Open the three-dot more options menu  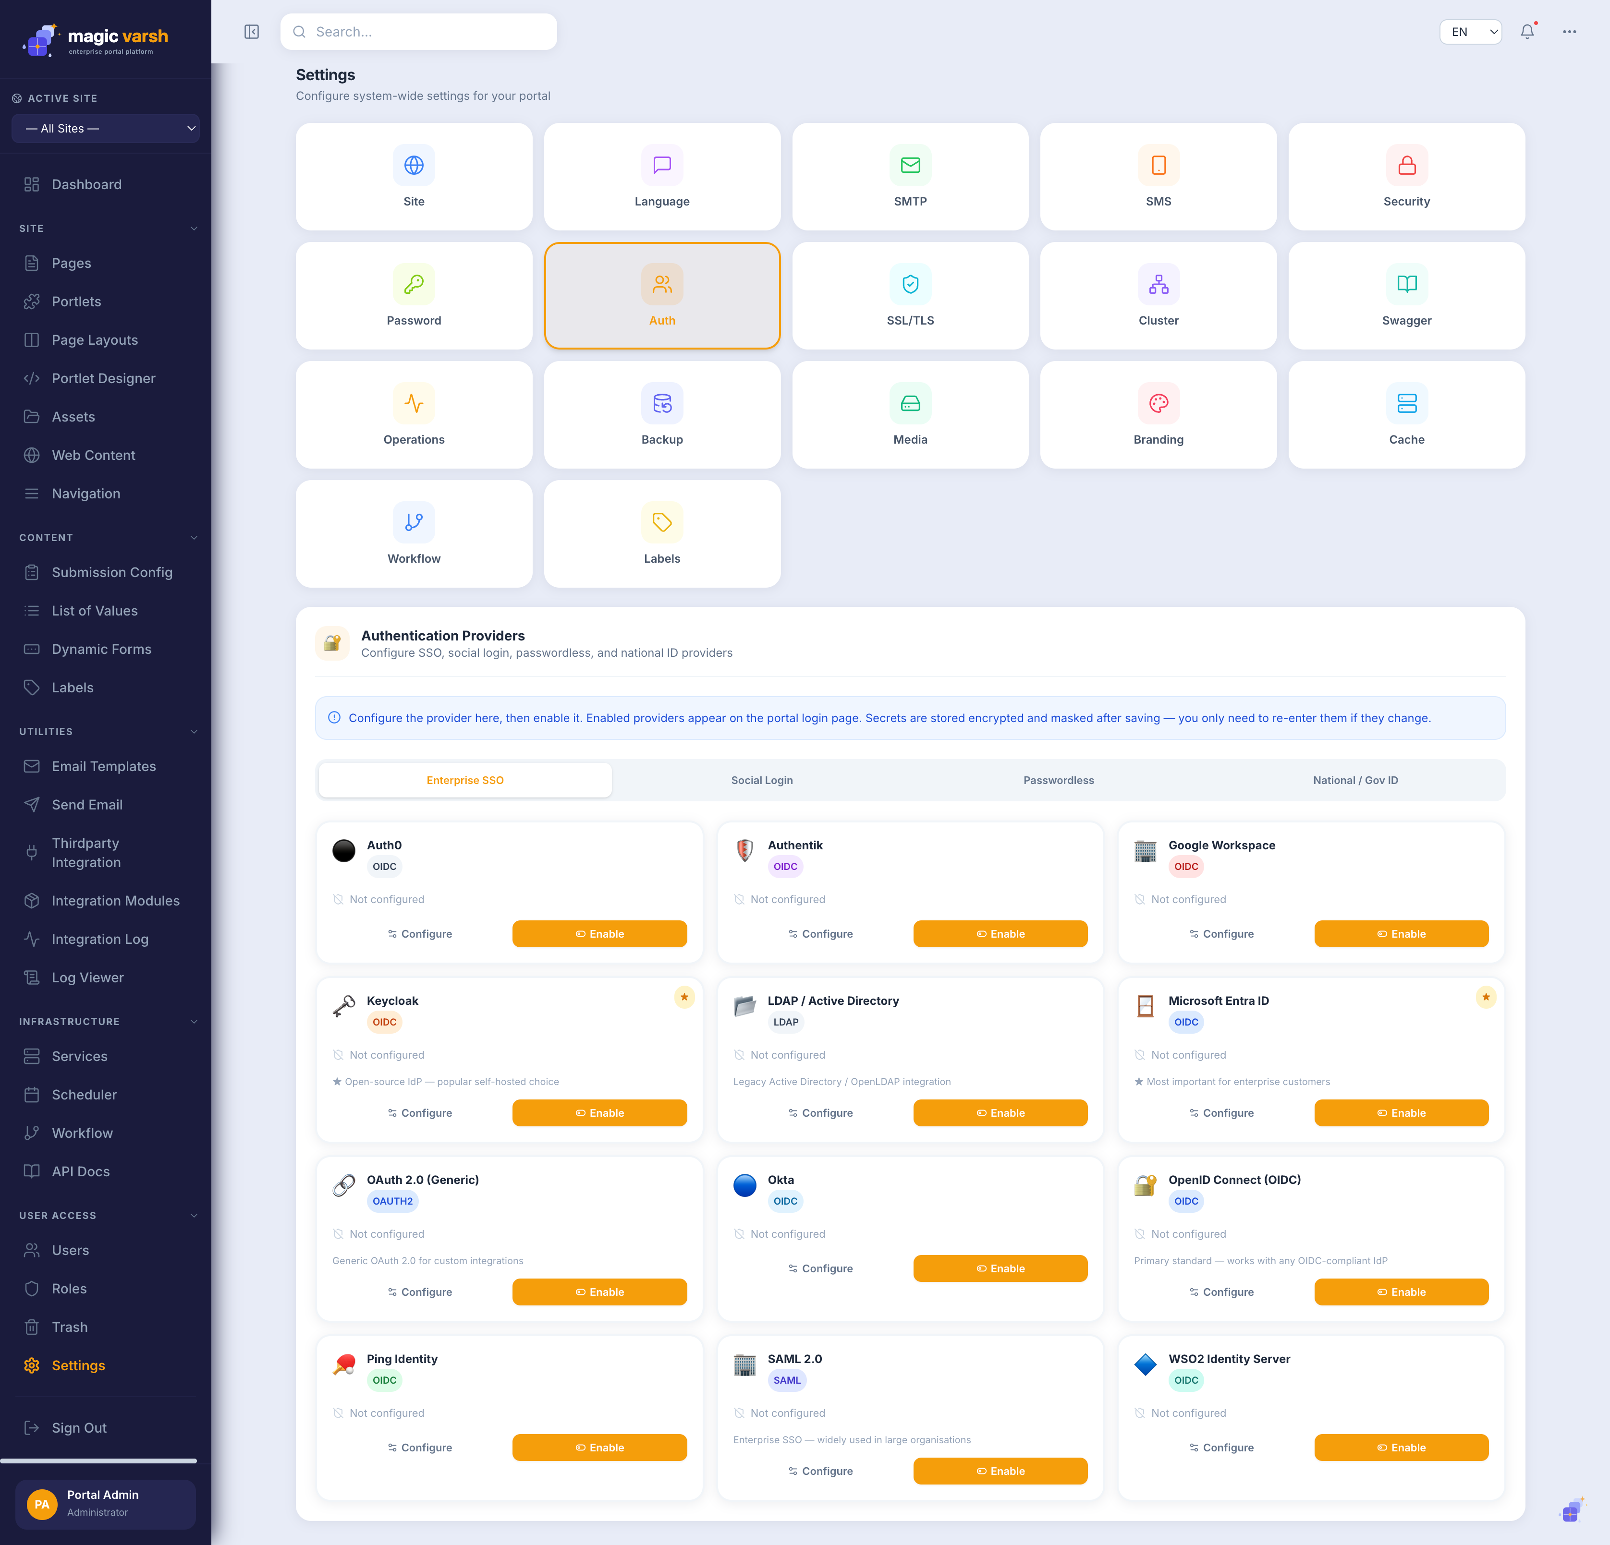(1569, 32)
